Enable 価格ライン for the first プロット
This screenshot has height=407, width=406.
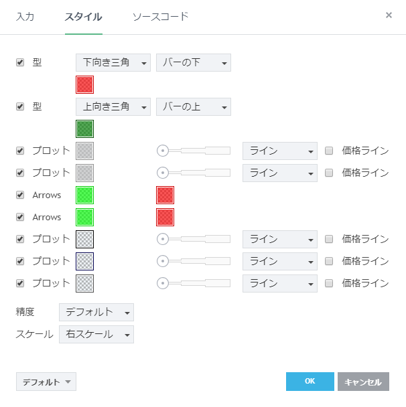click(329, 151)
